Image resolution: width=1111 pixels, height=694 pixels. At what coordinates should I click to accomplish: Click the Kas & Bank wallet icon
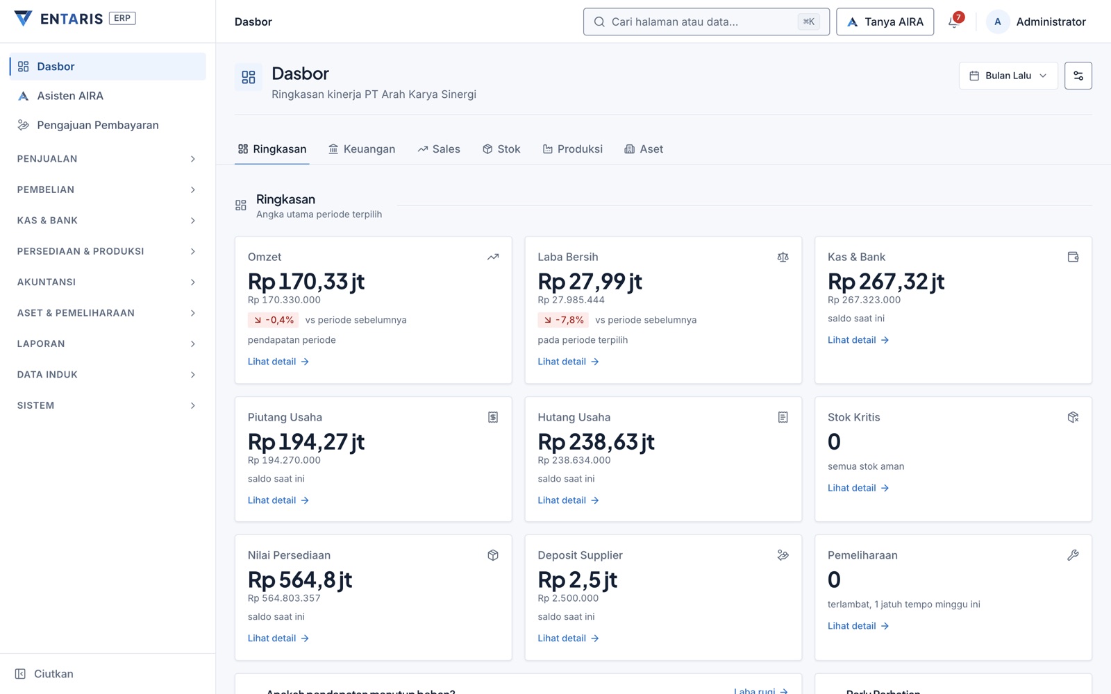[x=1073, y=257]
